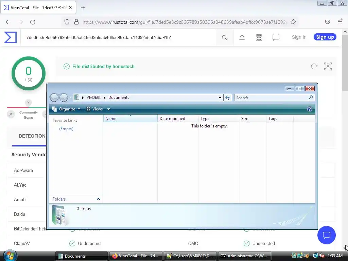This screenshot has height=261, width=348.
Task: Sort by the Tags column header
Action: [280, 119]
